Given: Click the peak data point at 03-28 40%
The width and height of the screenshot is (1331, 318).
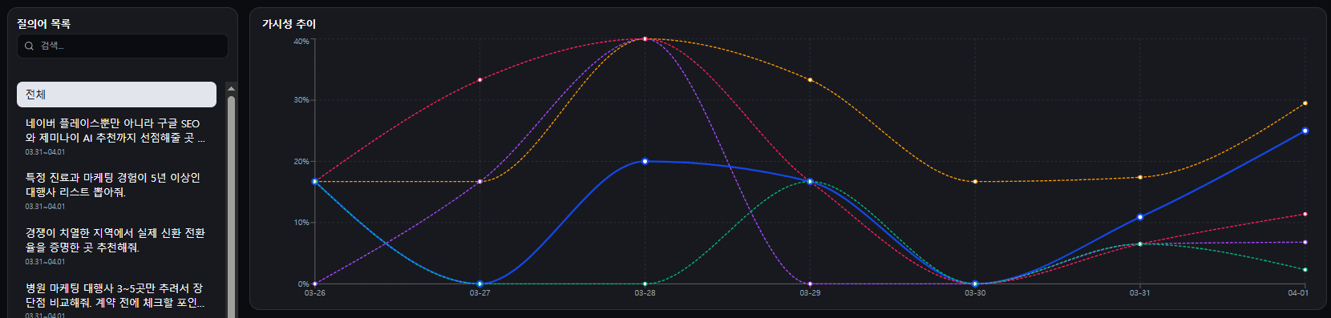Looking at the screenshot, I should coord(645,38).
